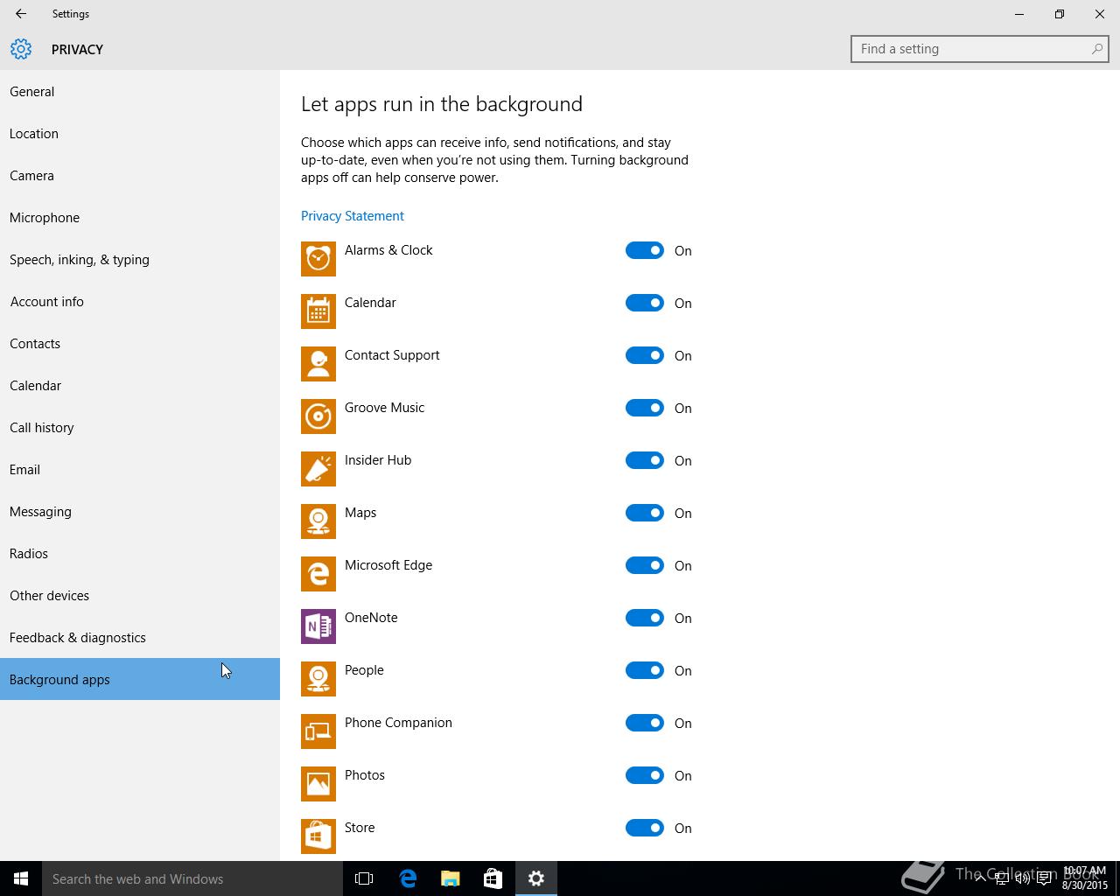Click the Groove Music app icon

[318, 416]
